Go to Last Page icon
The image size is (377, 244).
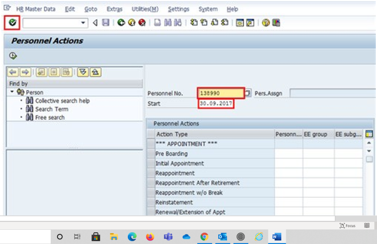225,23
